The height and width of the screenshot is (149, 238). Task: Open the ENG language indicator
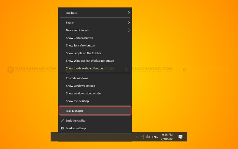click(x=155, y=137)
